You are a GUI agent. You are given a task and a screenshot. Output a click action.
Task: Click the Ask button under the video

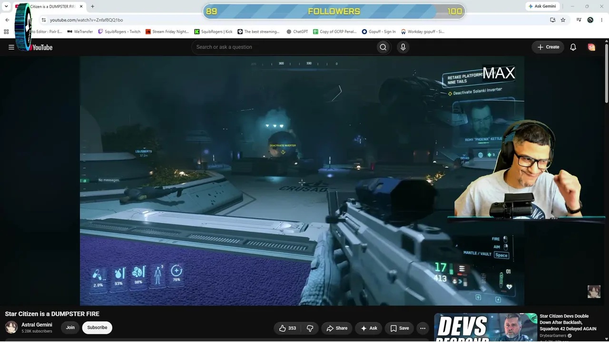pyautogui.click(x=369, y=328)
